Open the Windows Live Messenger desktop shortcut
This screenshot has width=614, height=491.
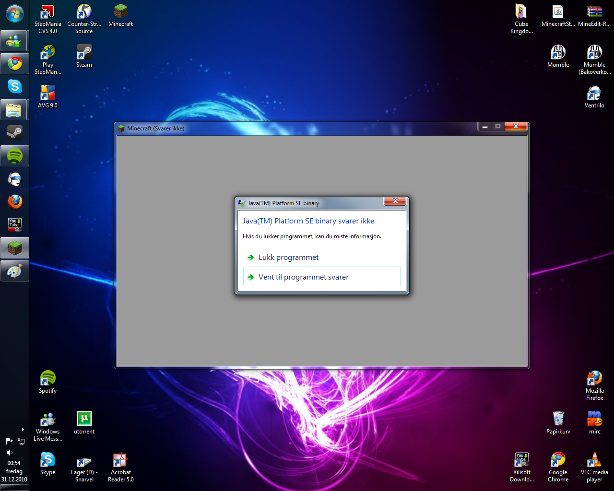(47, 427)
